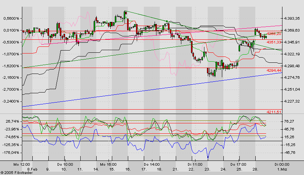
Task: Click the red 4294,44 level label
Action: point(274,70)
